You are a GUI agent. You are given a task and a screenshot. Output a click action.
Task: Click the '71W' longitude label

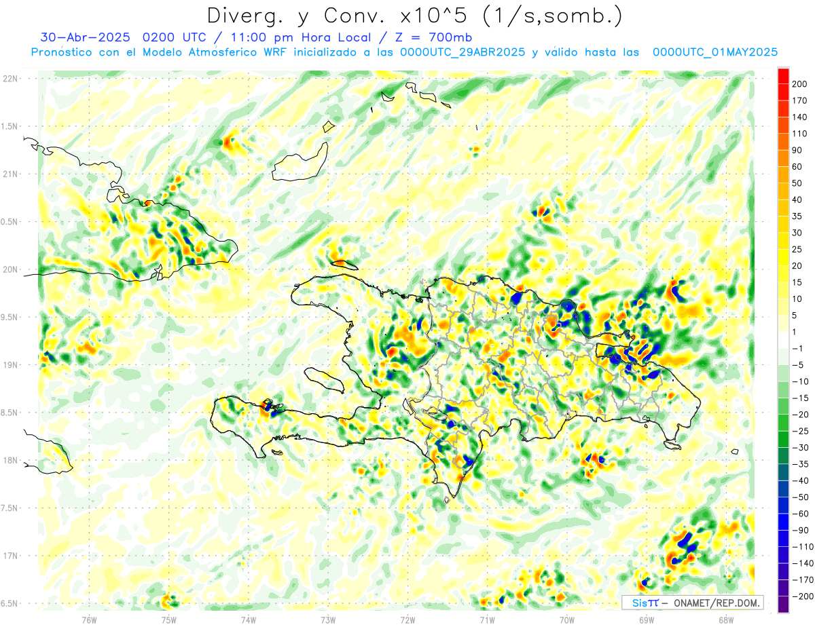(x=487, y=620)
